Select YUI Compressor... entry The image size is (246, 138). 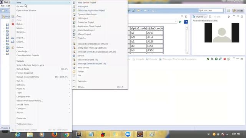point(25,124)
